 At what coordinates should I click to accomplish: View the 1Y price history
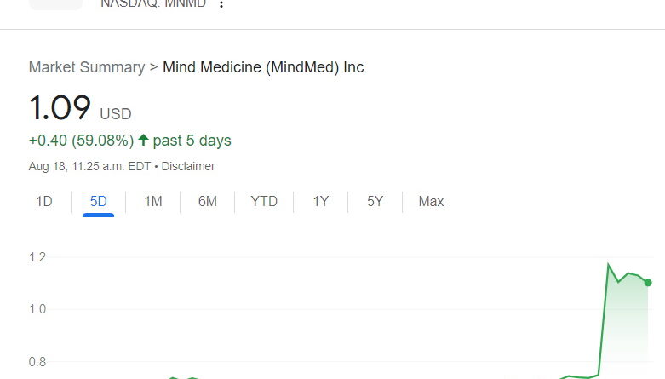[x=320, y=202]
